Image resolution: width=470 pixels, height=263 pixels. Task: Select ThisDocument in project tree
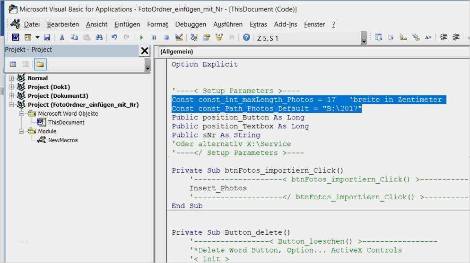pos(66,122)
